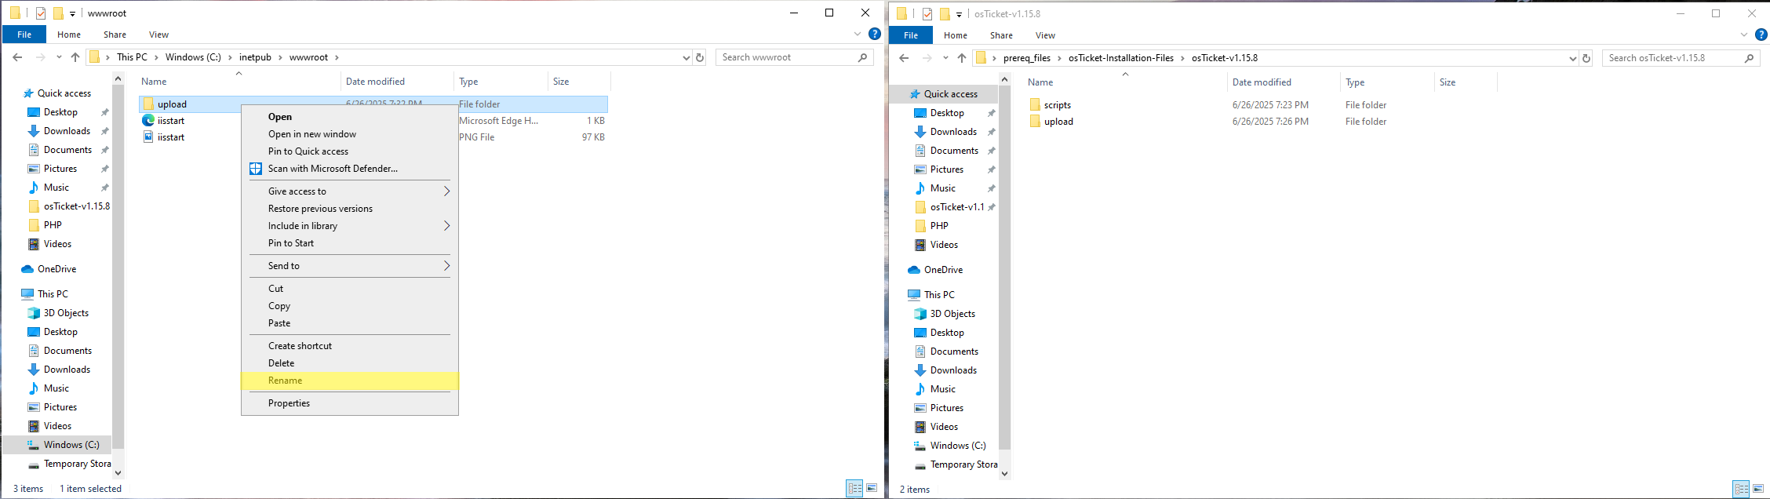
Task: Switch to details view in osTicket-v1.15.8 status bar
Action: point(1741,489)
